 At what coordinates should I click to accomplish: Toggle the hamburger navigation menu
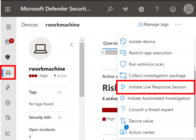pos(9,27)
